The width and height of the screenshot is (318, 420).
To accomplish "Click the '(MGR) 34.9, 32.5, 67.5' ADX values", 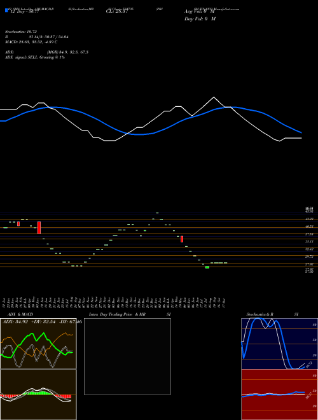I will [x=67, y=52].
